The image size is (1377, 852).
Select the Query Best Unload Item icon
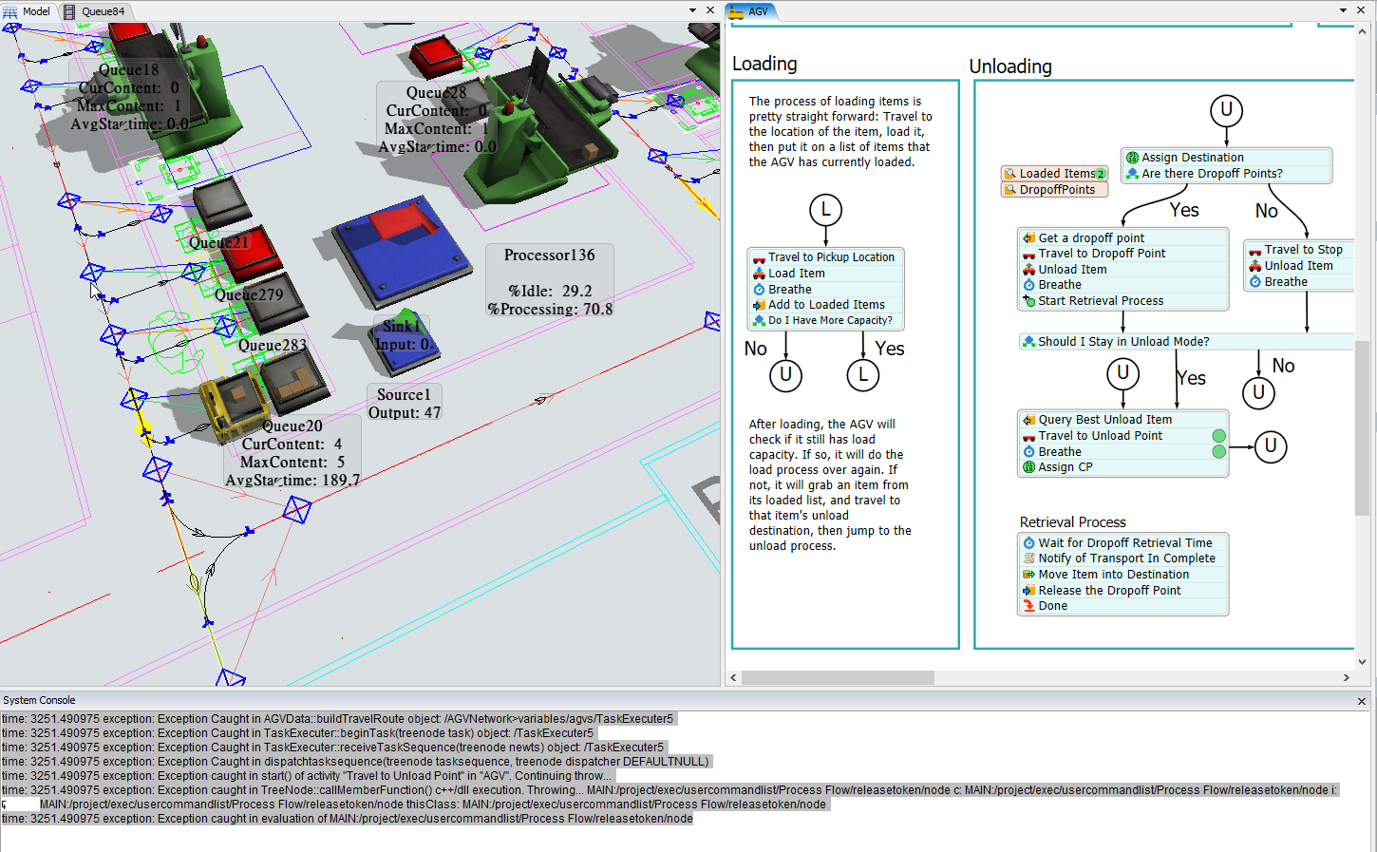pos(1028,420)
